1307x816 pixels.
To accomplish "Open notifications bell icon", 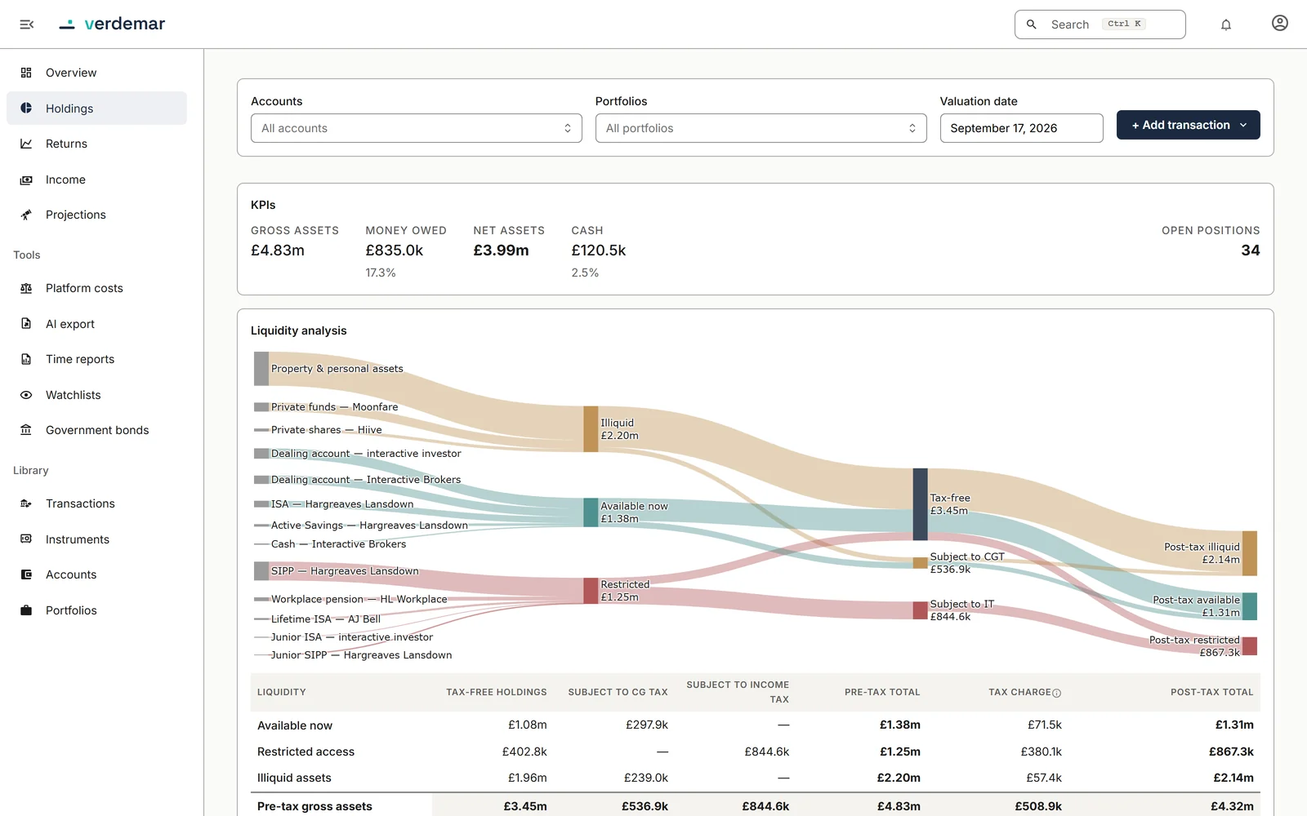I will [x=1226, y=24].
